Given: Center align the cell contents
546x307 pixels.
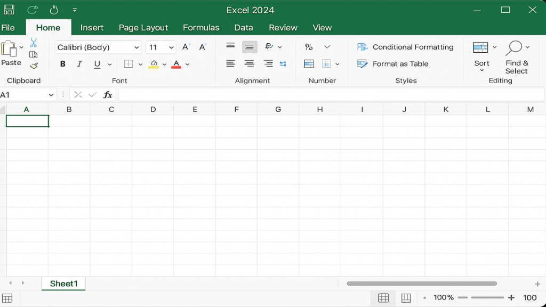Looking at the screenshot, I should 249,63.
